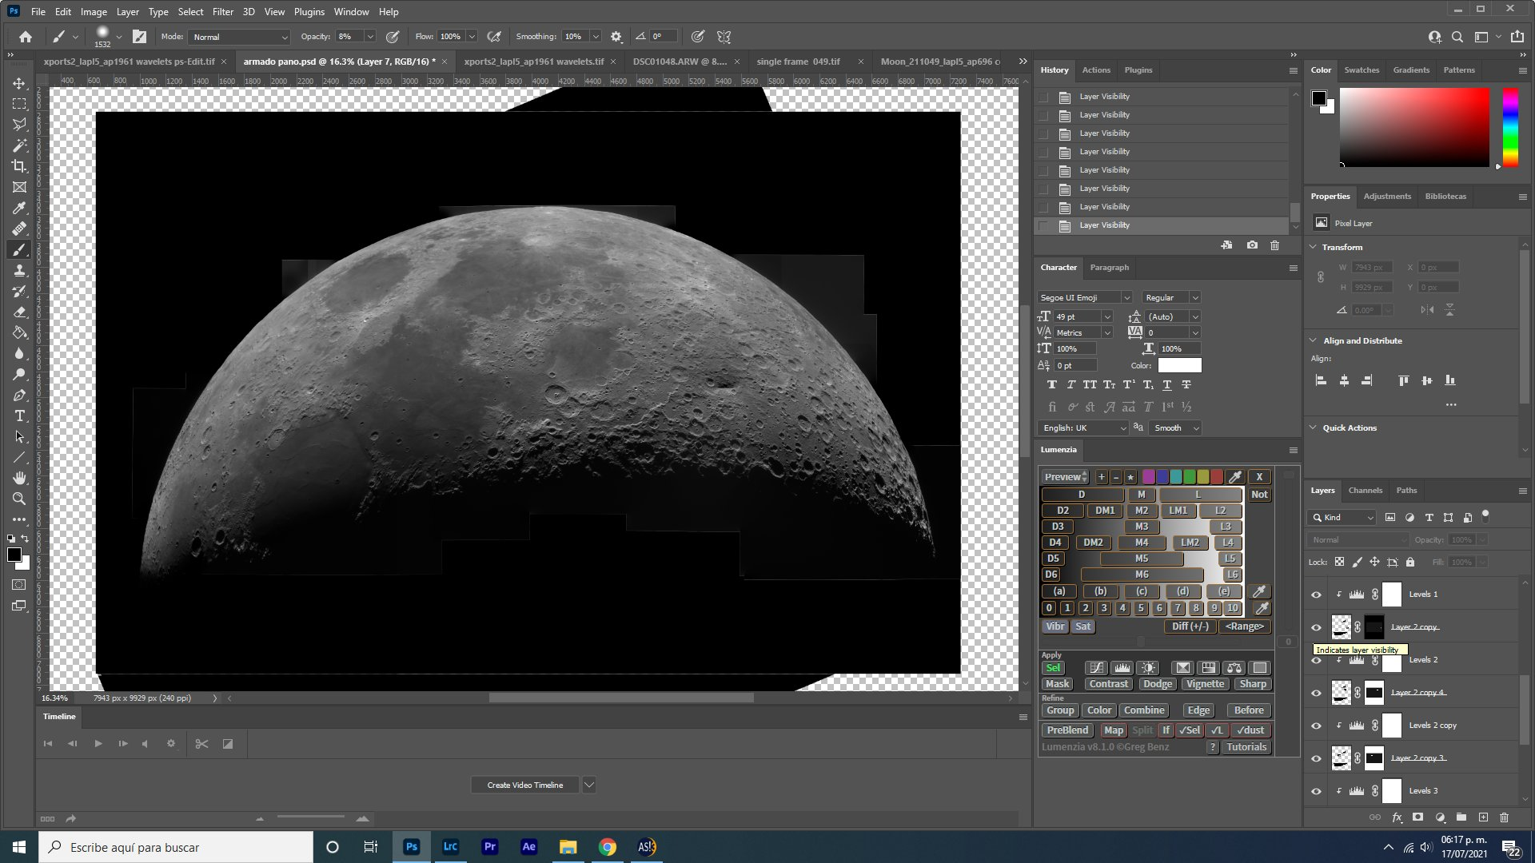Click the toolbar foreground color swatch
This screenshot has height=863, width=1535.
coord(14,555)
